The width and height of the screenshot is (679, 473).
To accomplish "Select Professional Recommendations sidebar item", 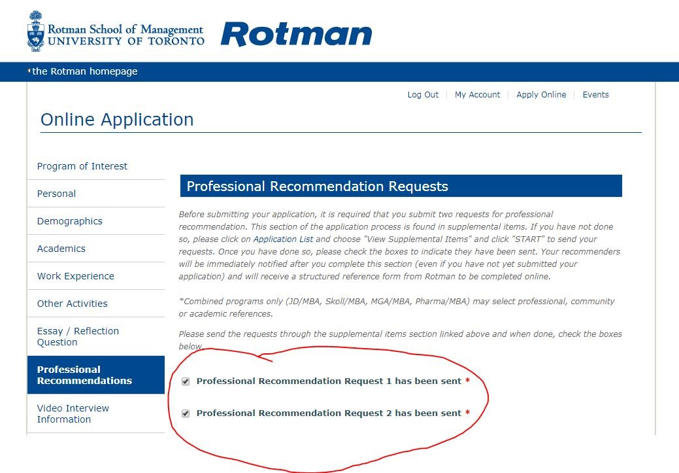I will point(95,375).
